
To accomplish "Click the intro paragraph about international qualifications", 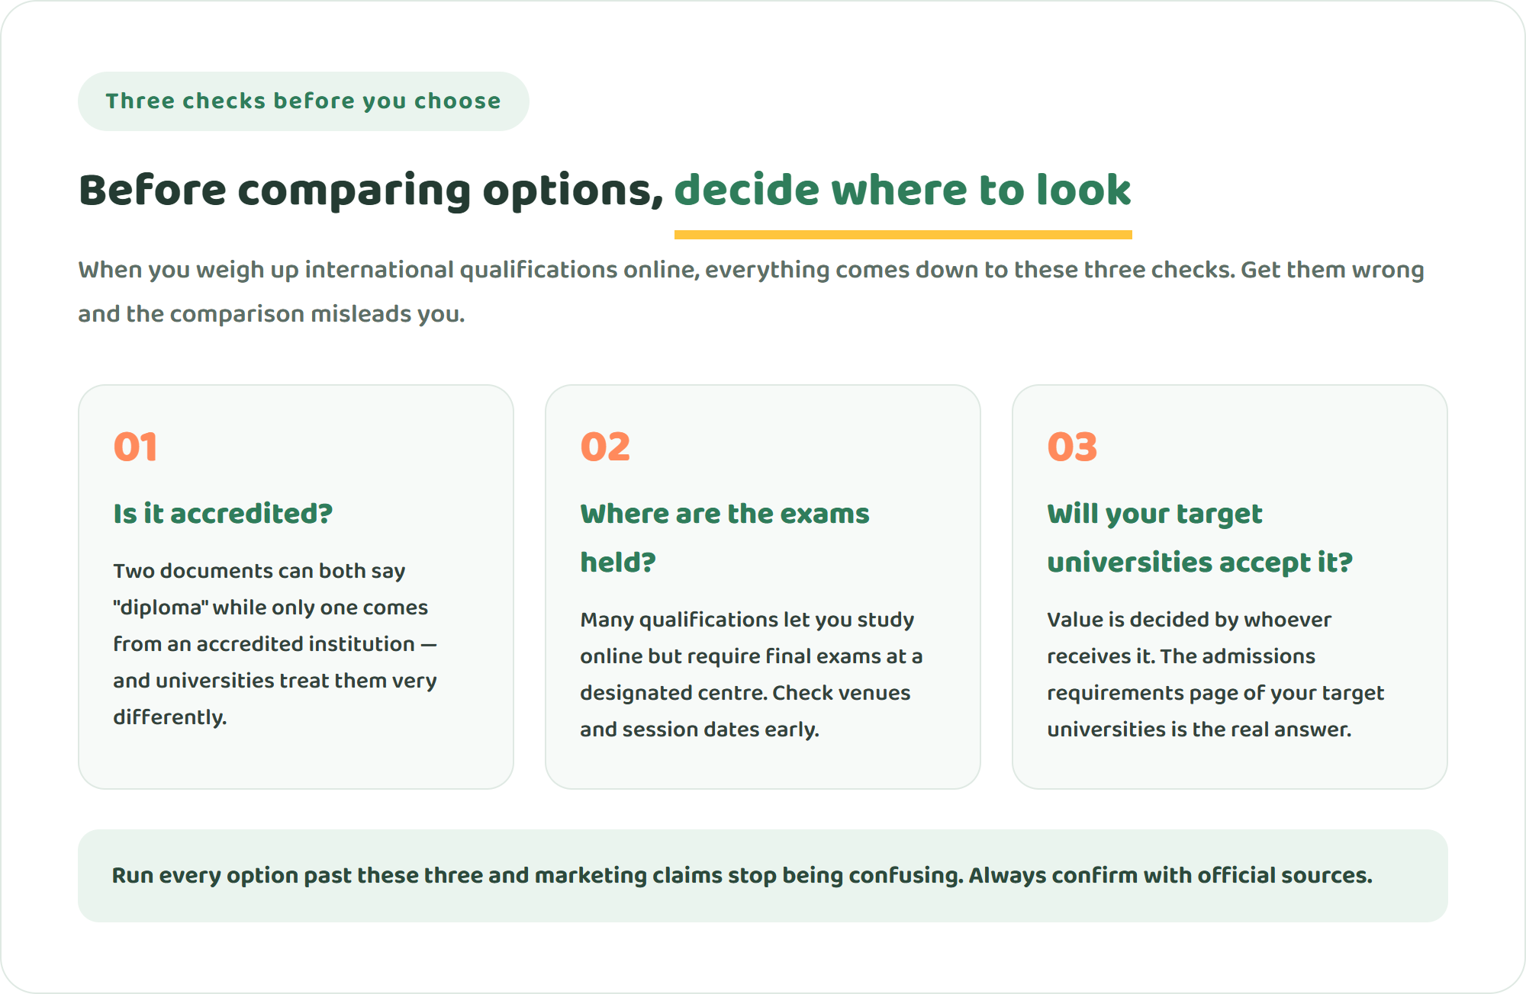I will tap(752, 291).
